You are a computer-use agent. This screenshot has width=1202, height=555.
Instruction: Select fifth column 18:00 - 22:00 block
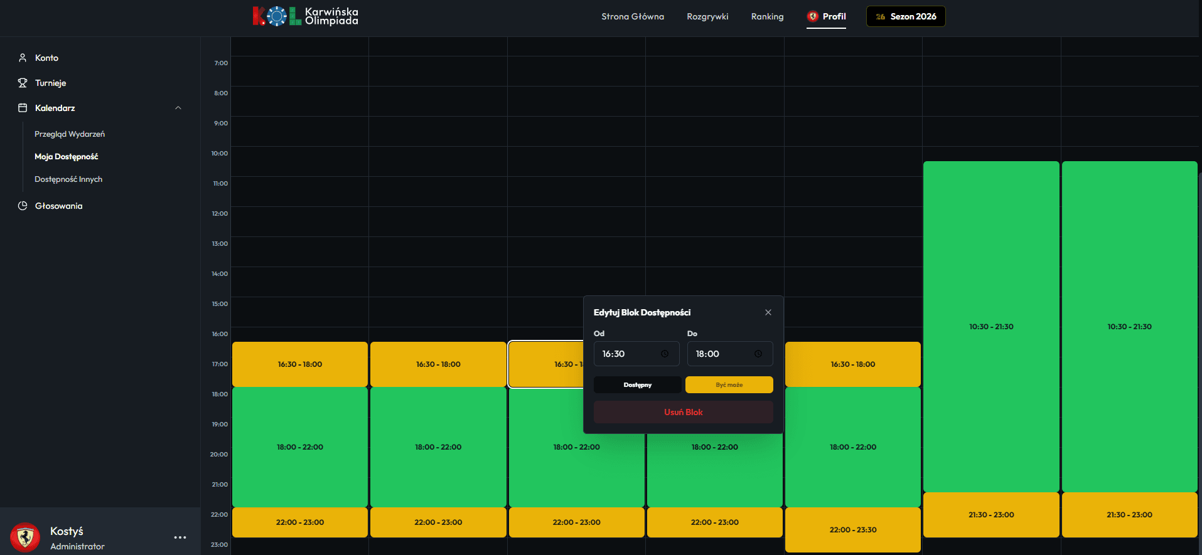point(853,447)
